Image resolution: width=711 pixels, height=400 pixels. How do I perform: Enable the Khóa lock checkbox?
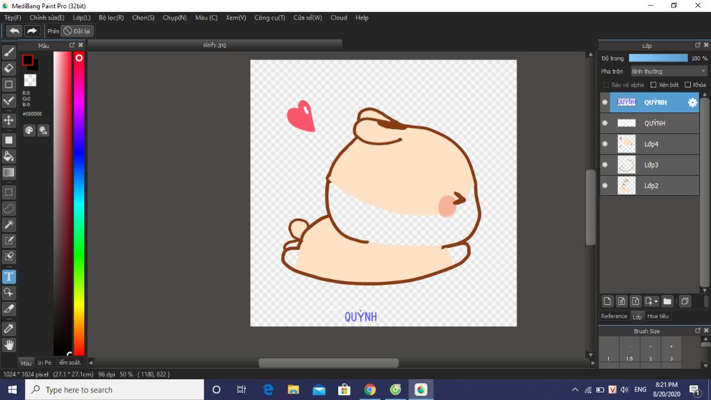(x=688, y=85)
